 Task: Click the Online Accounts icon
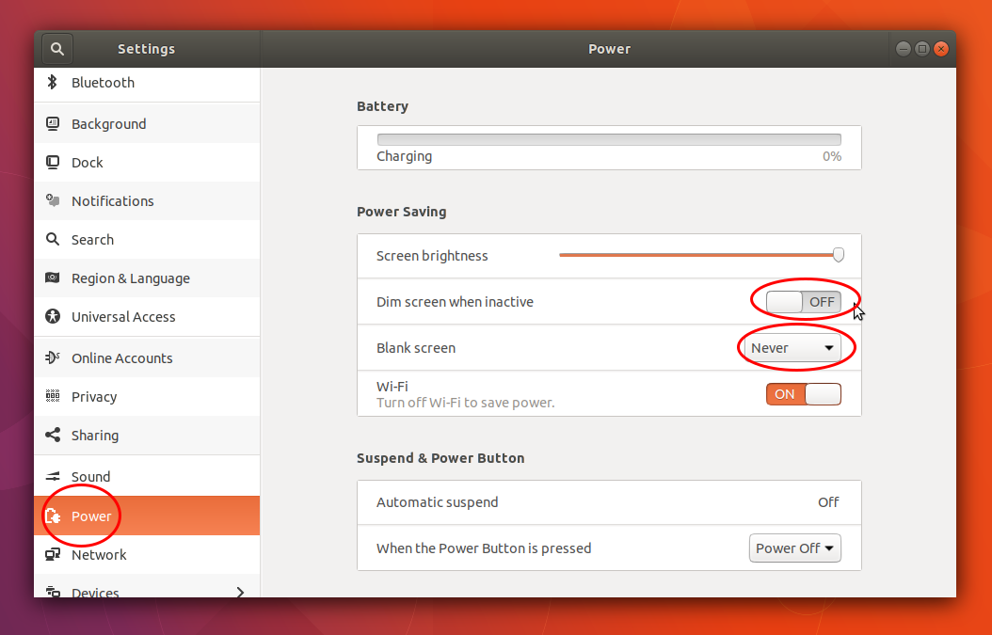[53, 357]
